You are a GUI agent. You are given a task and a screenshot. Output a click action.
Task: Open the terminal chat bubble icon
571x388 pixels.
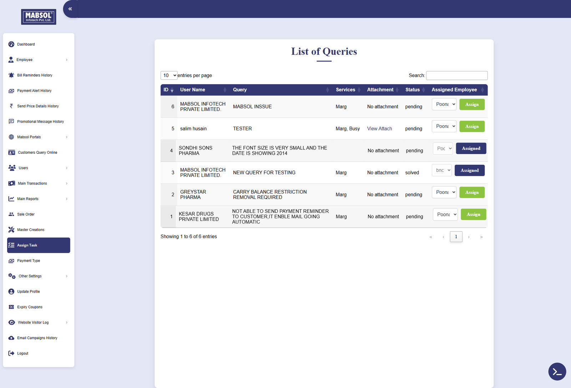(x=557, y=372)
